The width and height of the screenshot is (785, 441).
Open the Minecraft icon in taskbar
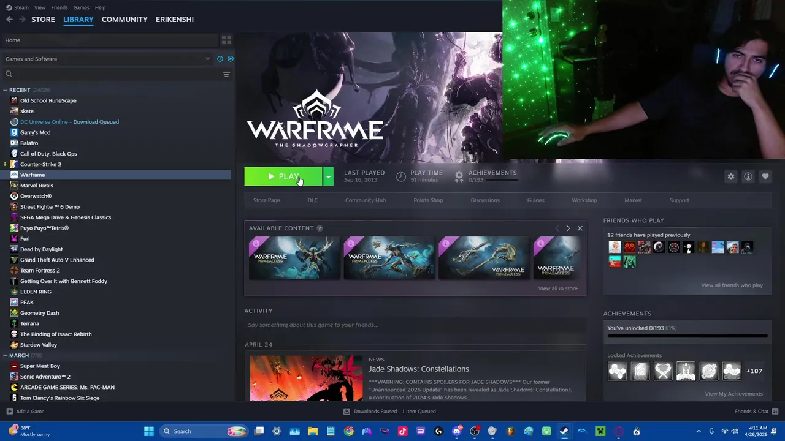[x=600, y=431]
